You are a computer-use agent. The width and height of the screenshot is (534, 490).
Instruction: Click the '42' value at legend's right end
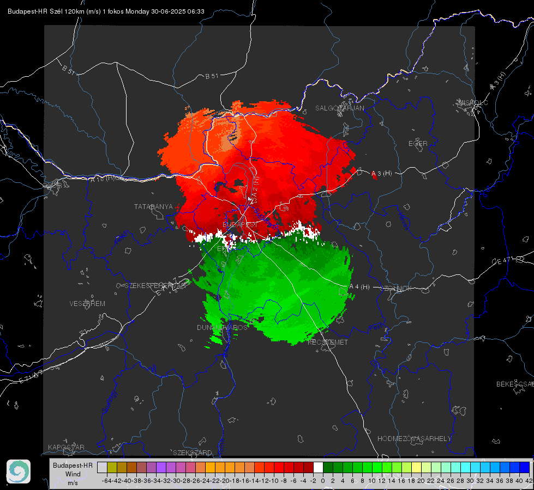(529, 481)
